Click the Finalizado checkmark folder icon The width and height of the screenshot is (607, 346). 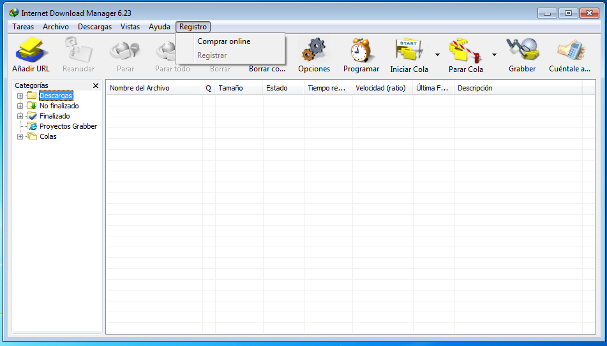tap(32, 116)
